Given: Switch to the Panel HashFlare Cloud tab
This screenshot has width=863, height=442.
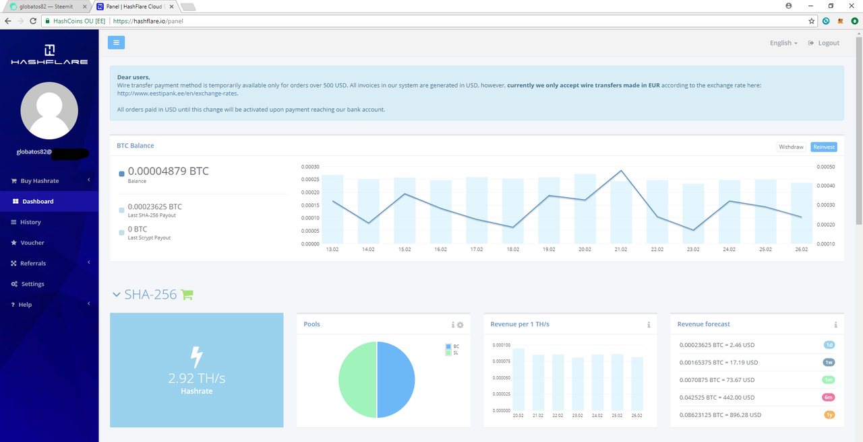Looking at the screenshot, I should pos(134,6).
